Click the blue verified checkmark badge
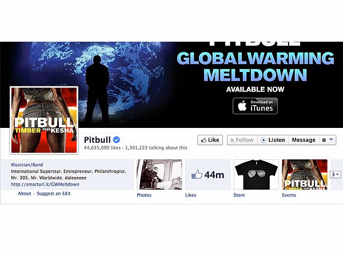This screenshot has width=343, height=257. [117, 139]
